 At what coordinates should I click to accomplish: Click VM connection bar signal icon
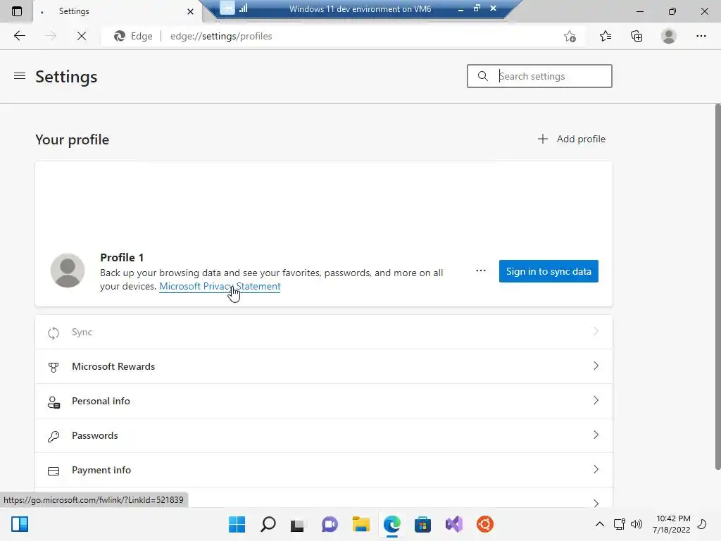pos(243,8)
